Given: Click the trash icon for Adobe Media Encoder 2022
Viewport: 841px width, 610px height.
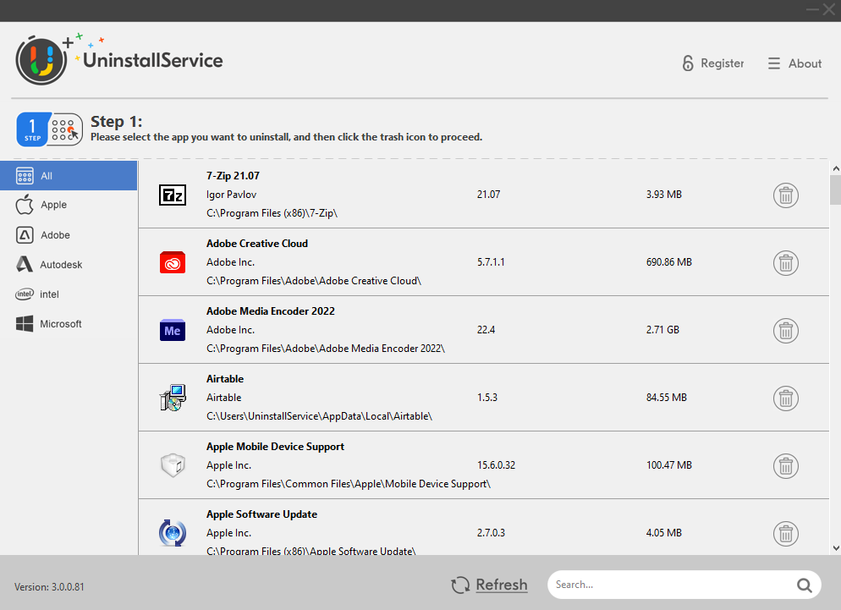Looking at the screenshot, I should pyautogui.click(x=786, y=331).
